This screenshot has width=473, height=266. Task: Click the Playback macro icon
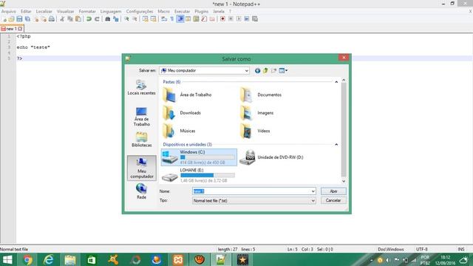(239, 19)
